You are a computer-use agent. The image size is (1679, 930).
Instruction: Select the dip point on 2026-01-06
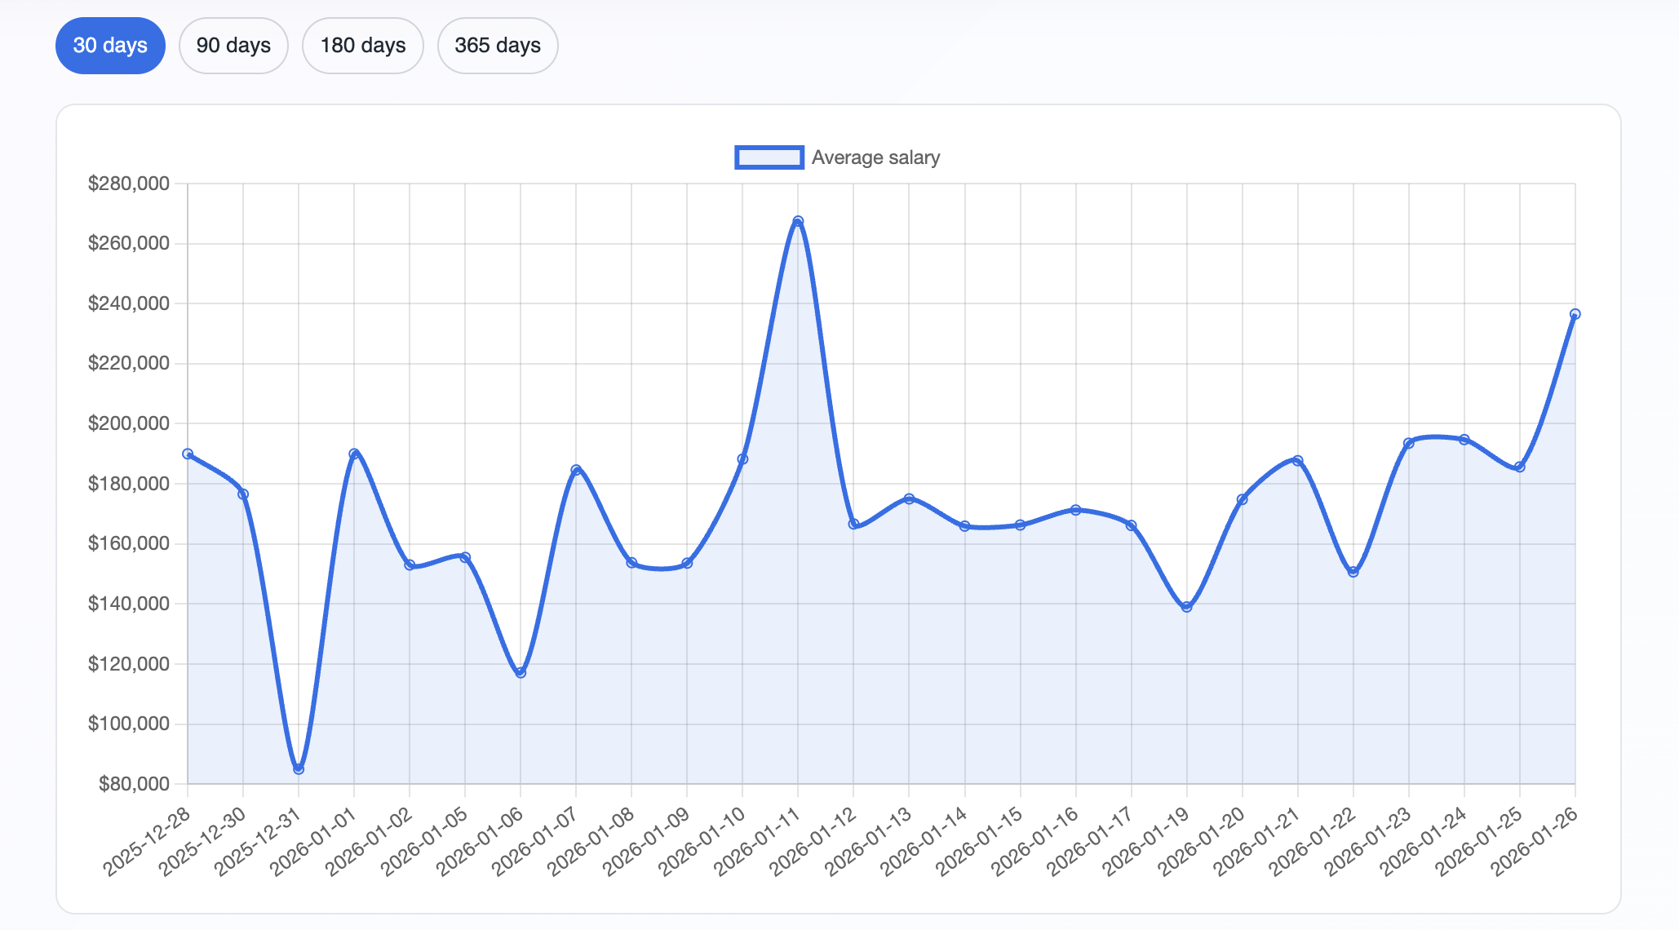coord(520,672)
